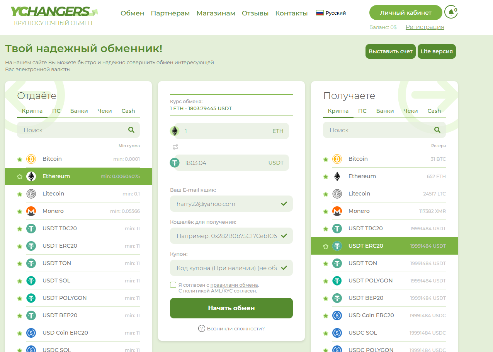Check the exchange rules agreement checkbox
This screenshot has height=352, width=493.
point(173,285)
